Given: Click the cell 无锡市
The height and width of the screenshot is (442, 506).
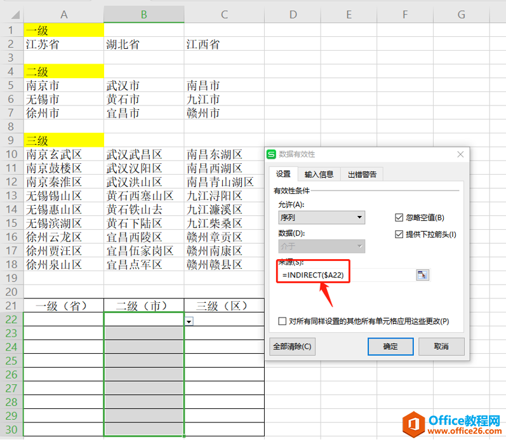Looking at the screenshot, I should [63, 99].
